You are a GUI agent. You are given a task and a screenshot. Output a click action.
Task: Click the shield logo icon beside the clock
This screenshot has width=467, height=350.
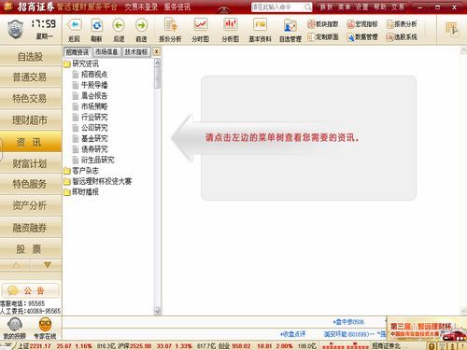click(x=15, y=30)
